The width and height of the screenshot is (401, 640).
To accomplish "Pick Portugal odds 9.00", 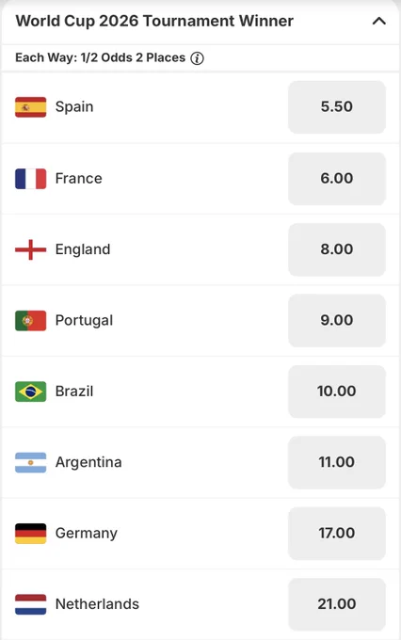I will click(337, 320).
